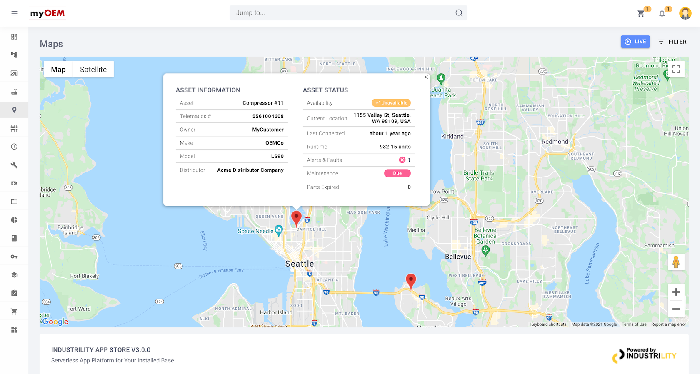
Task: Open the FILTER options
Action: (672, 42)
